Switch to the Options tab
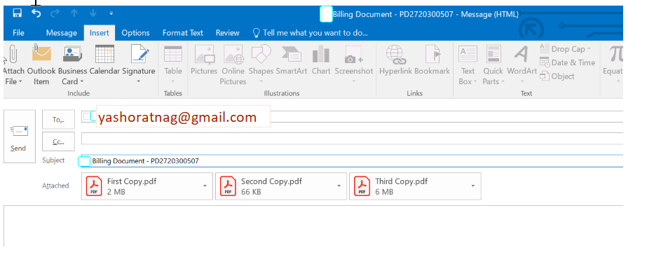The width and height of the screenshot is (647, 257). [x=135, y=33]
